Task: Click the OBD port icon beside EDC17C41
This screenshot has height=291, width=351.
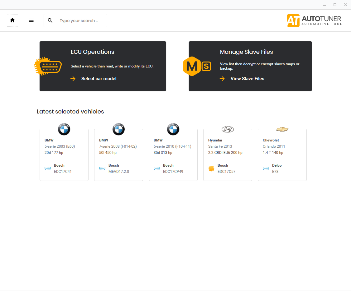Action: (48, 169)
